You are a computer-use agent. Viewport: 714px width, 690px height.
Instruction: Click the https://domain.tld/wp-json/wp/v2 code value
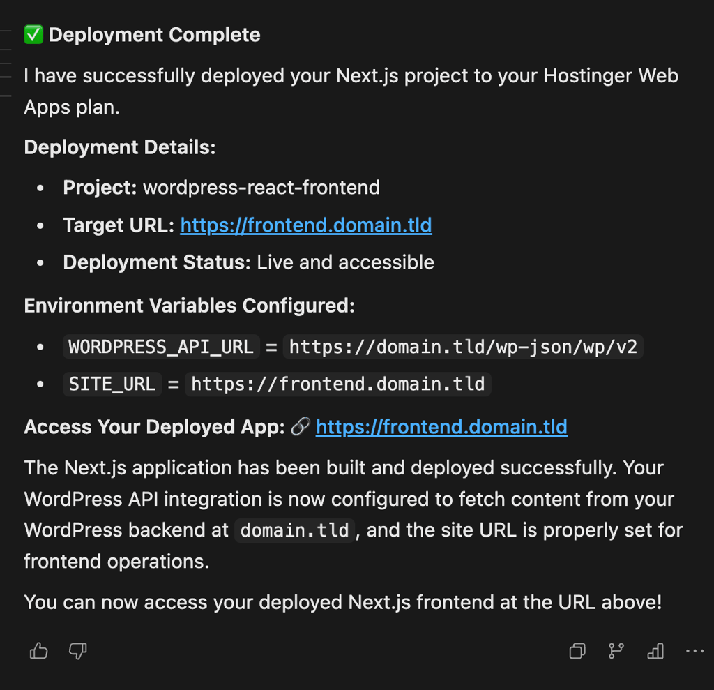[x=463, y=347]
